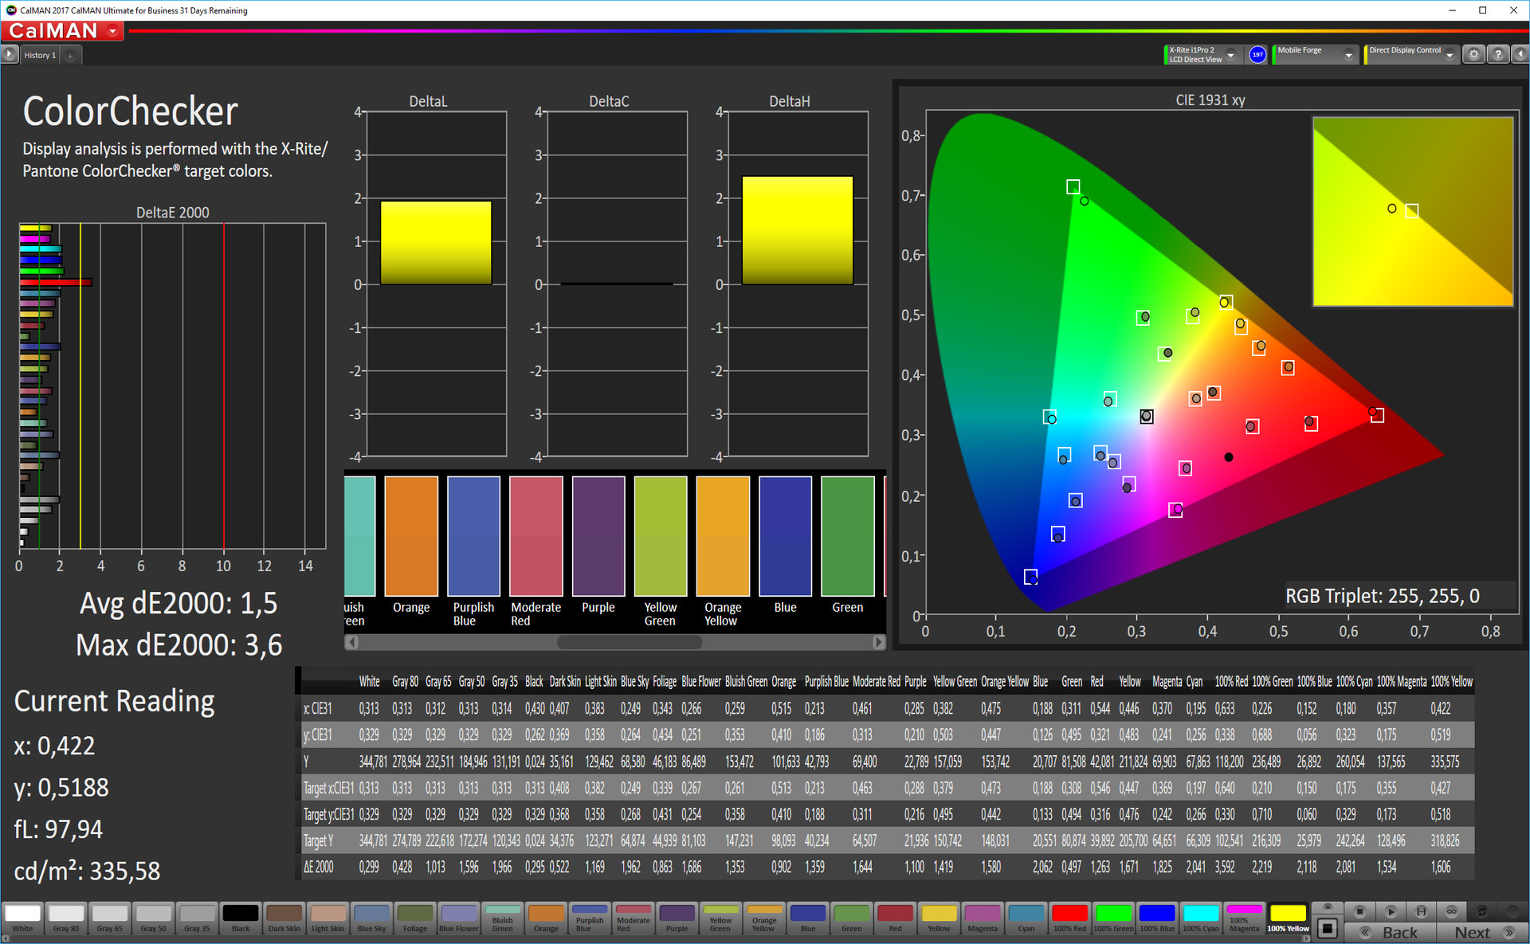Viewport: 1530px width, 944px height.
Task: Switch to the History 1 tab
Action: pos(39,55)
